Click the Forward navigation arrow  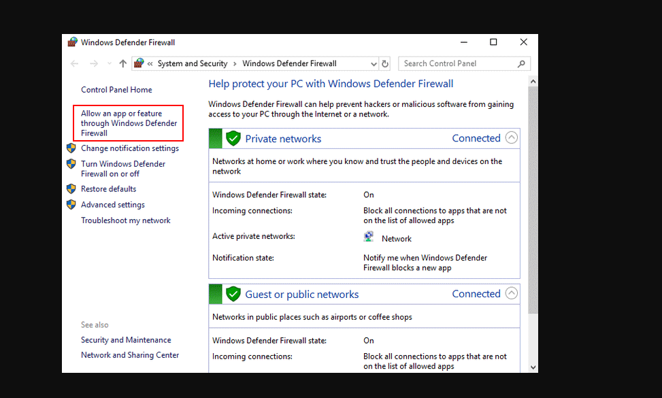coord(94,64)
